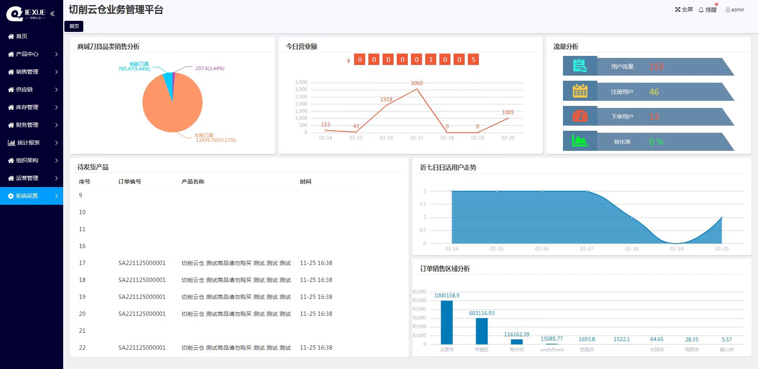Click the icon beside 产品中心
The width and height of the screenshot is (758, 369).
click(11, 54)
